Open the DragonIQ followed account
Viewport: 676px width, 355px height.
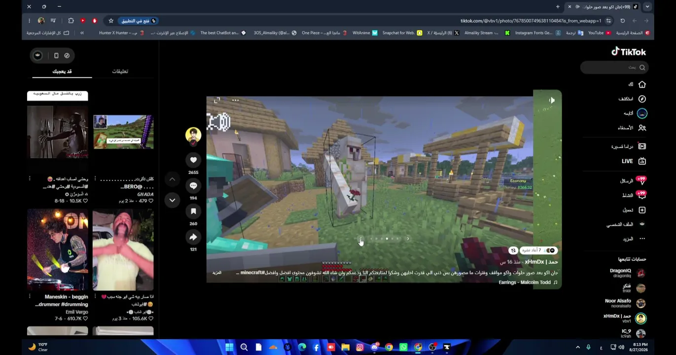pyautogui.click(x=627, y=273)
